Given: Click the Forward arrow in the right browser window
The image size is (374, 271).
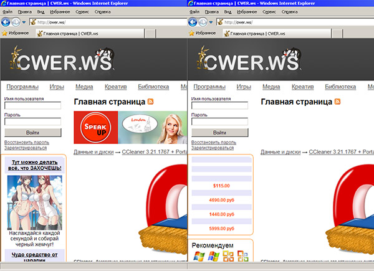Looking at the screenshot, I should click(x=202, y=22).
